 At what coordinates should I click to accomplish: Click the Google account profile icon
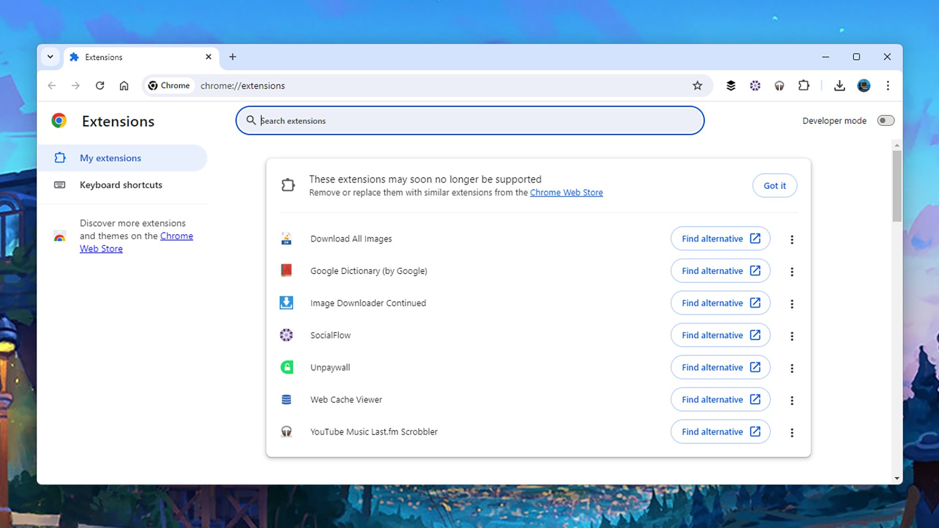(x=864, y=85)
